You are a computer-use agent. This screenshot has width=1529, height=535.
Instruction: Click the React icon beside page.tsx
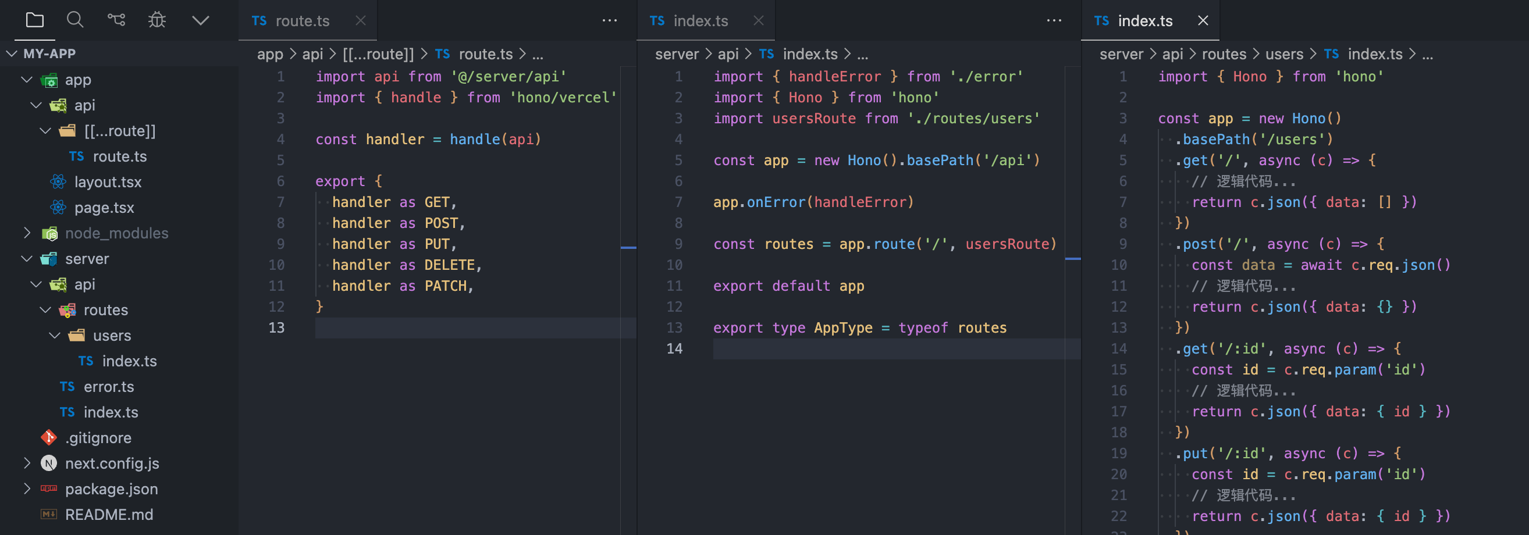pyautogui.click(x=58, y=208)
